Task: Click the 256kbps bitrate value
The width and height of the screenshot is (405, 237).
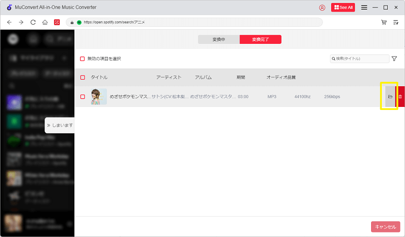Action: 332,97
